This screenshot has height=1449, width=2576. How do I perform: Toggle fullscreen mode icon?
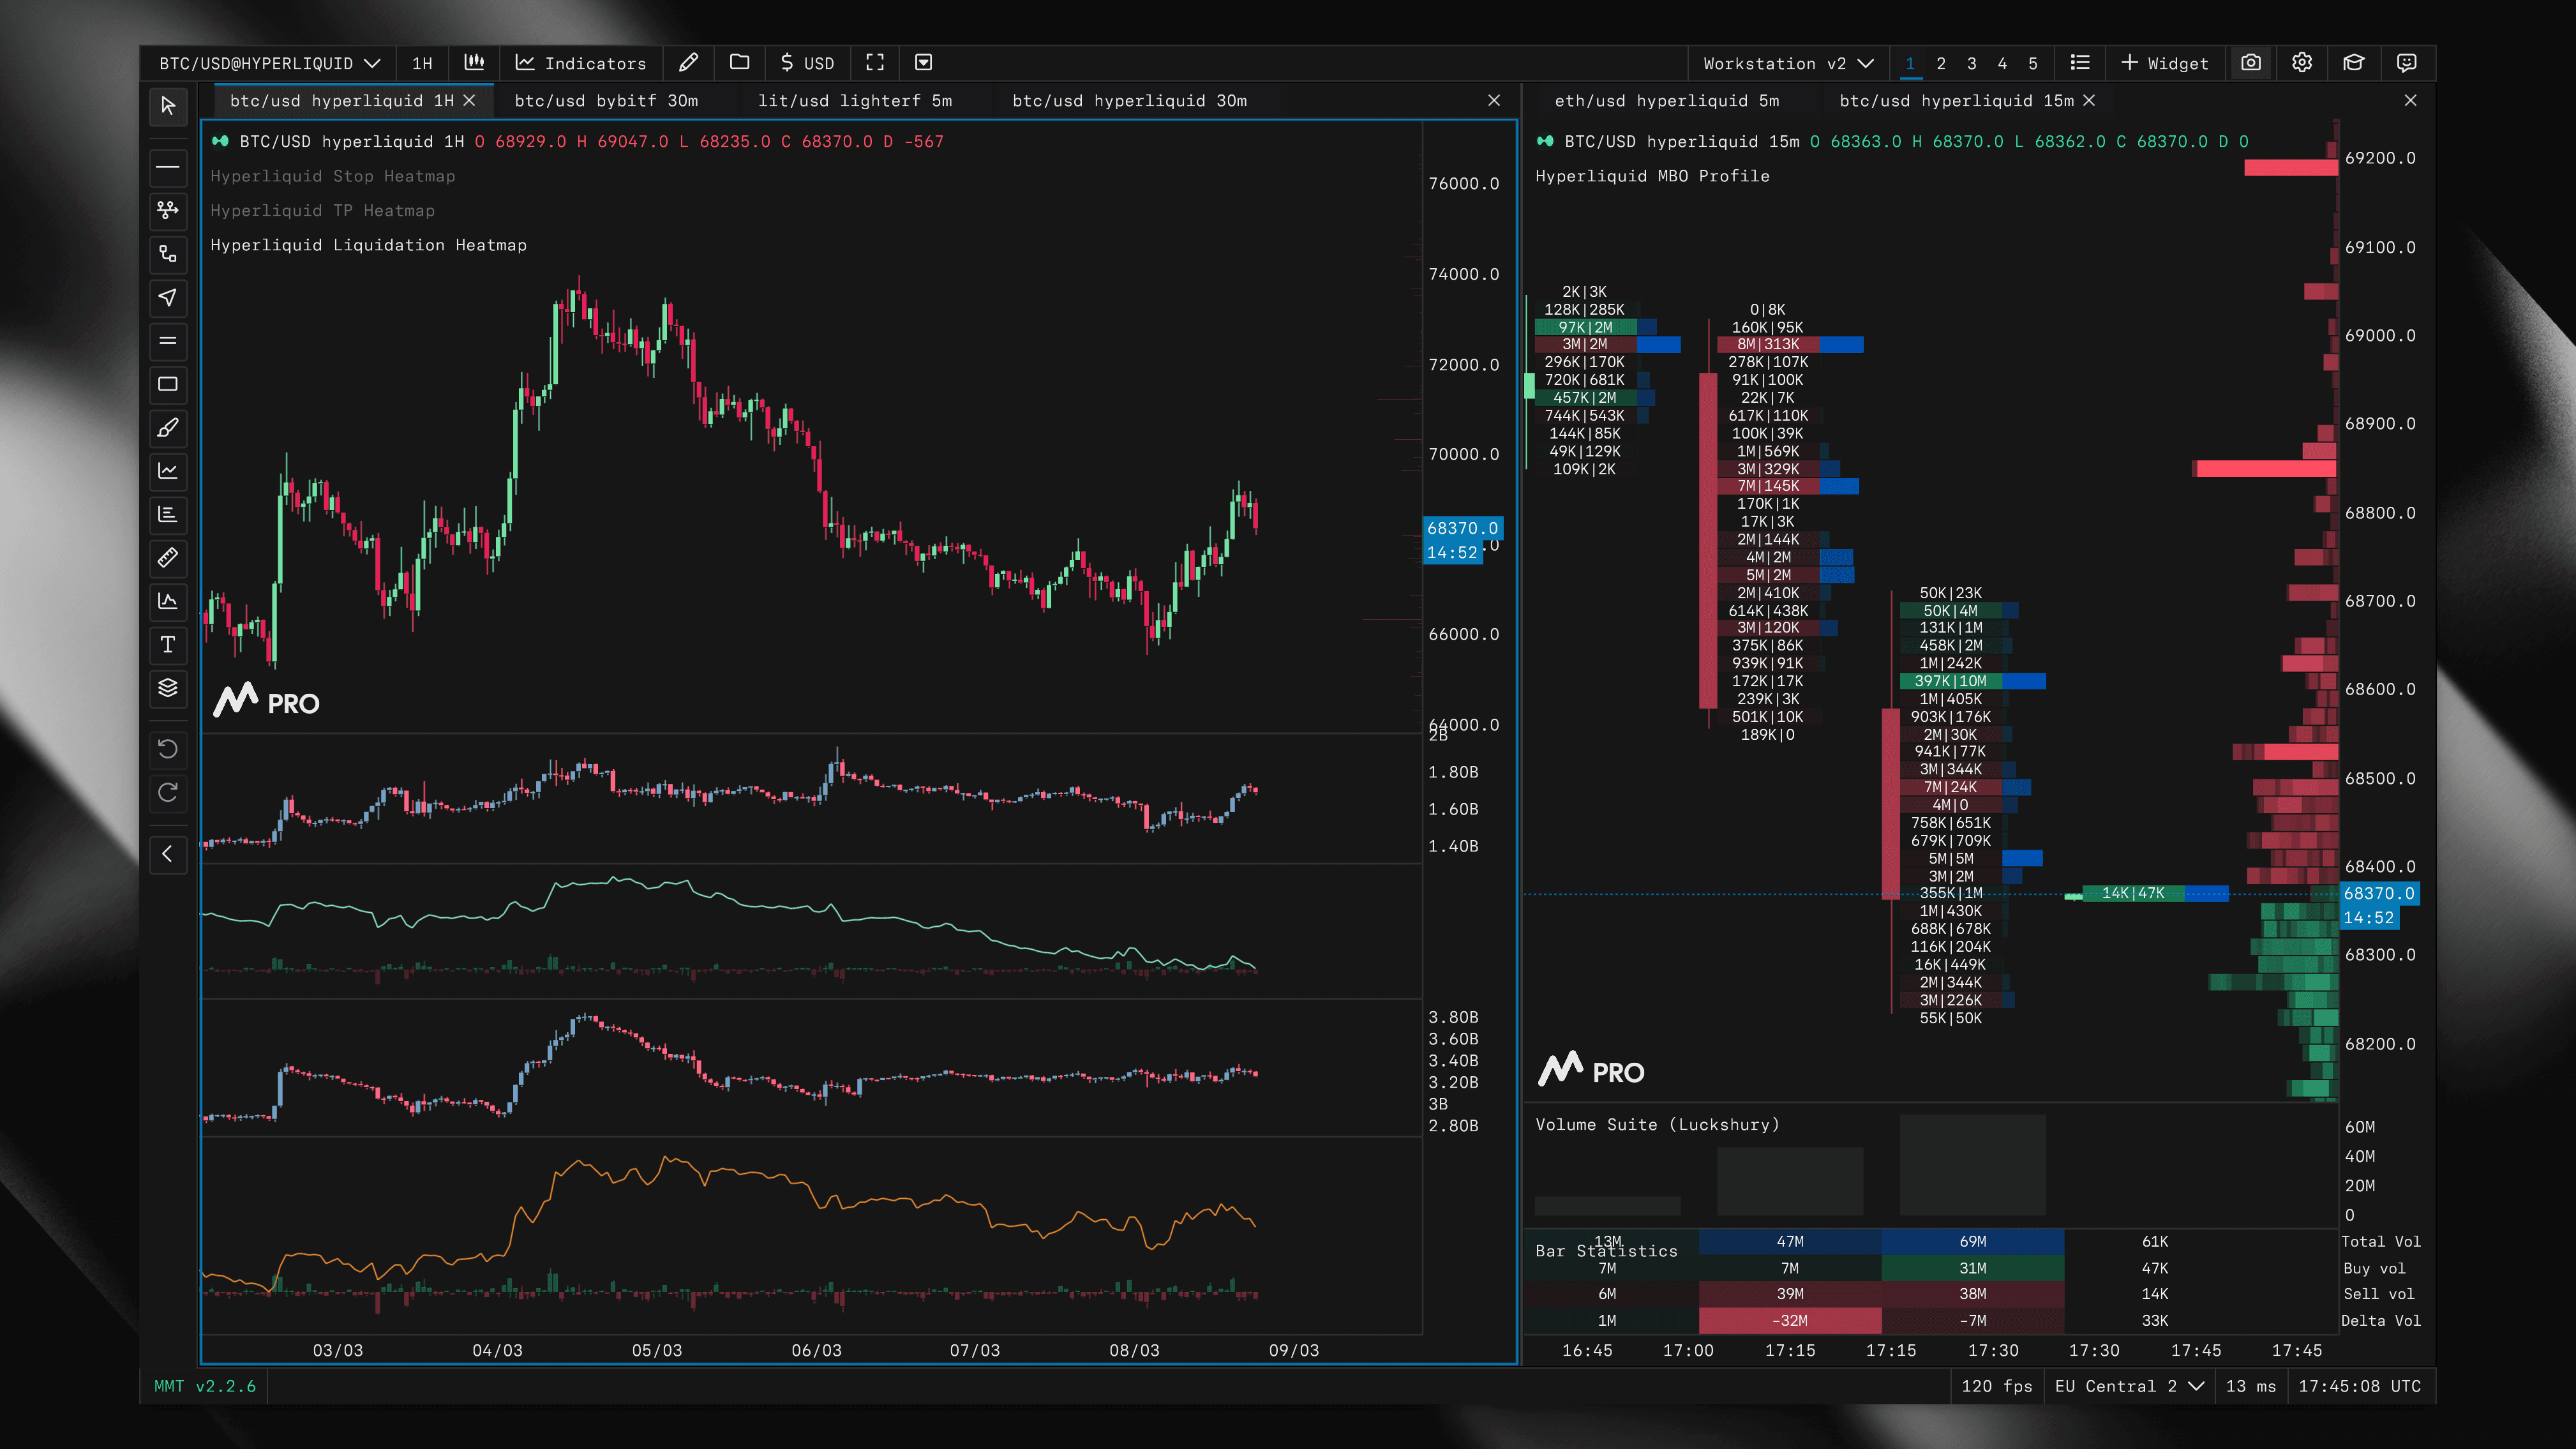tap(875, 63)
